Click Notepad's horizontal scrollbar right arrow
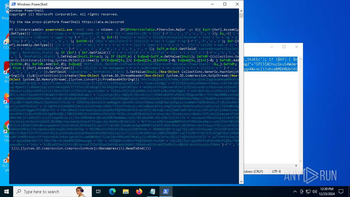Viewport: 350px width, 197px height. click(x=296, y=166)
